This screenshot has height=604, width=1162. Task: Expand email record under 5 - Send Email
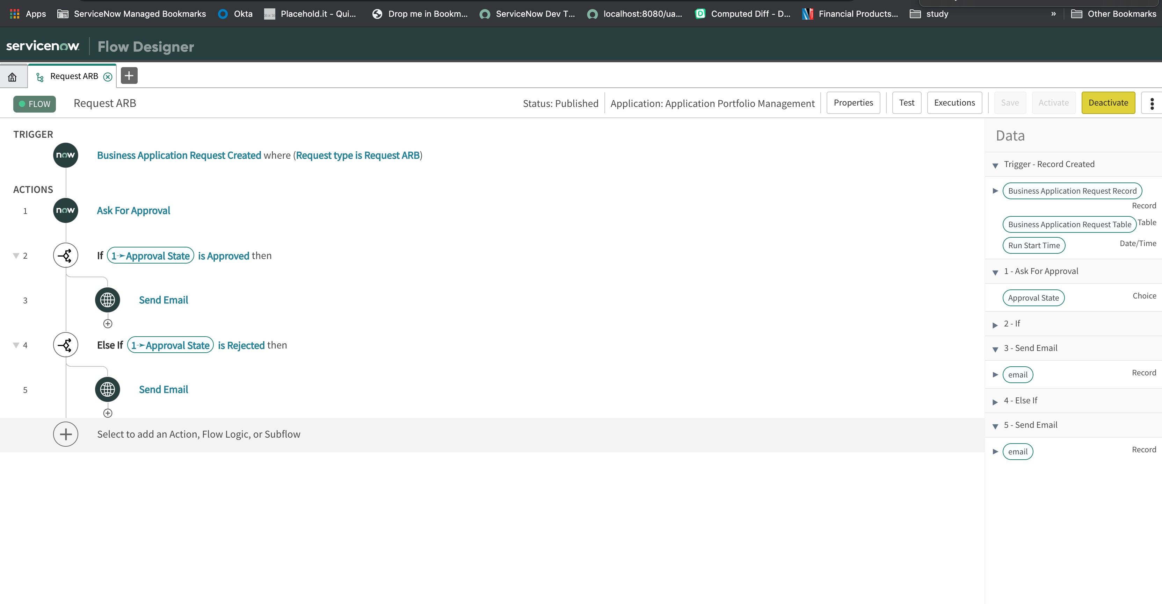[995, 451]
